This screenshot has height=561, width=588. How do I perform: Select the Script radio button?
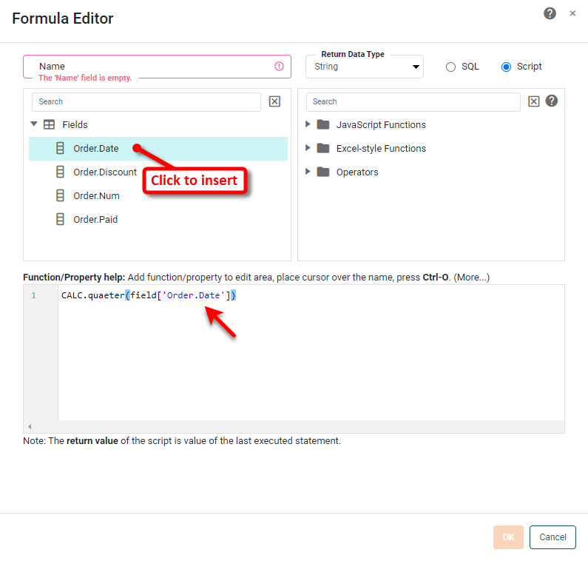506,67
